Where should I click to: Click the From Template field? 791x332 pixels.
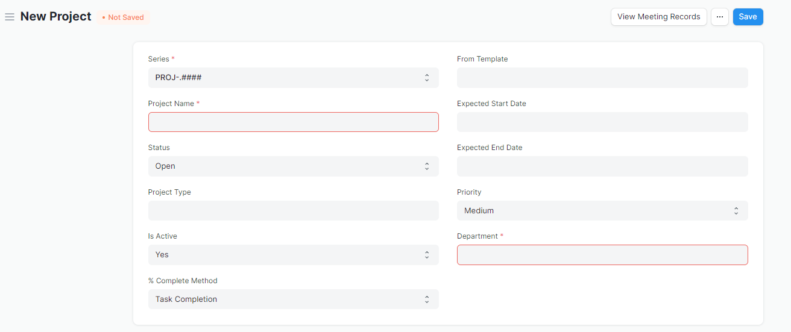click(602, 78)
